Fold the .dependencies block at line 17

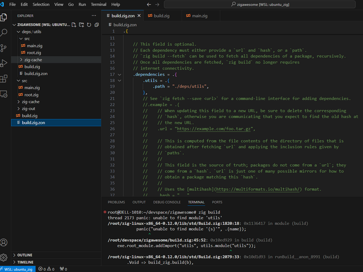pos(120,74)
